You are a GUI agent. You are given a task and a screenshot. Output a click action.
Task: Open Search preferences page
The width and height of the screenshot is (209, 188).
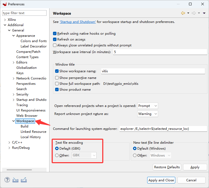click(x=21, y=89)
